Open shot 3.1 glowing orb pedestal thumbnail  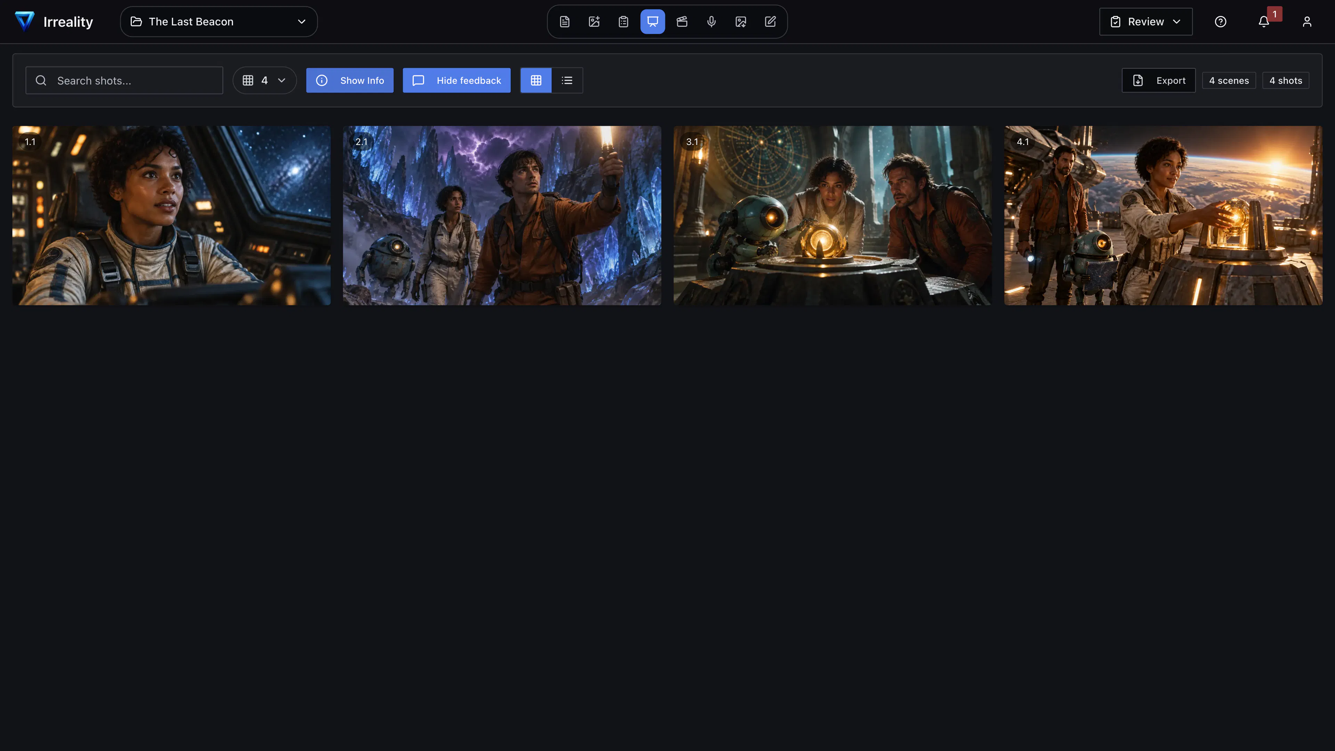833,216
